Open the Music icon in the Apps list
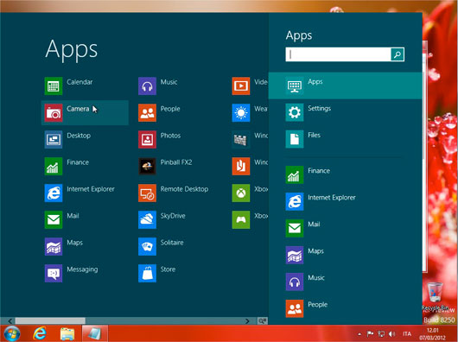 coord(147,86)
